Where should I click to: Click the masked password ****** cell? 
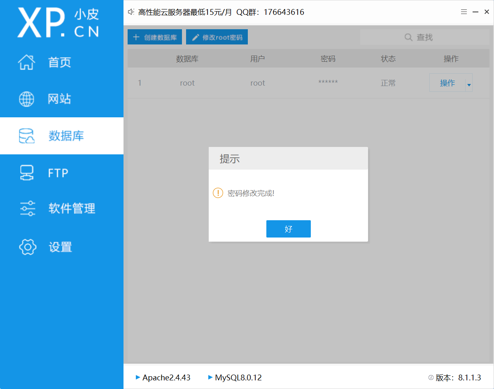tap(328, 82)
